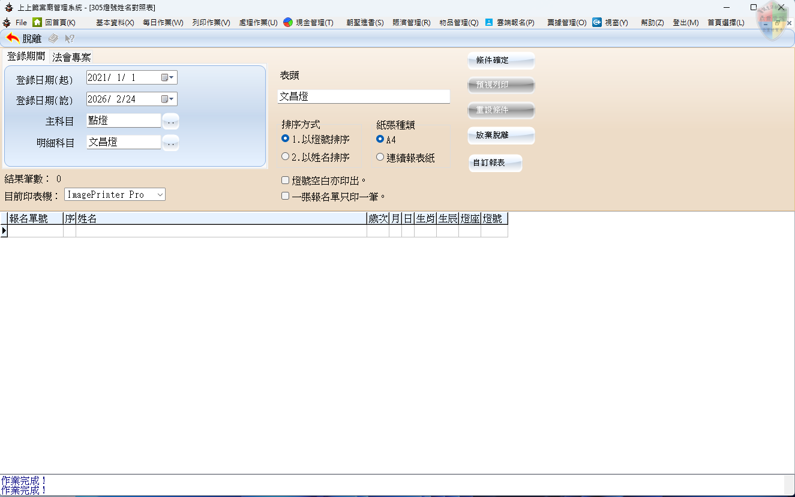The height and width of the screenshot is (497, 795).
Task: Open the 列印作業 menu
Action: (211, 22)
